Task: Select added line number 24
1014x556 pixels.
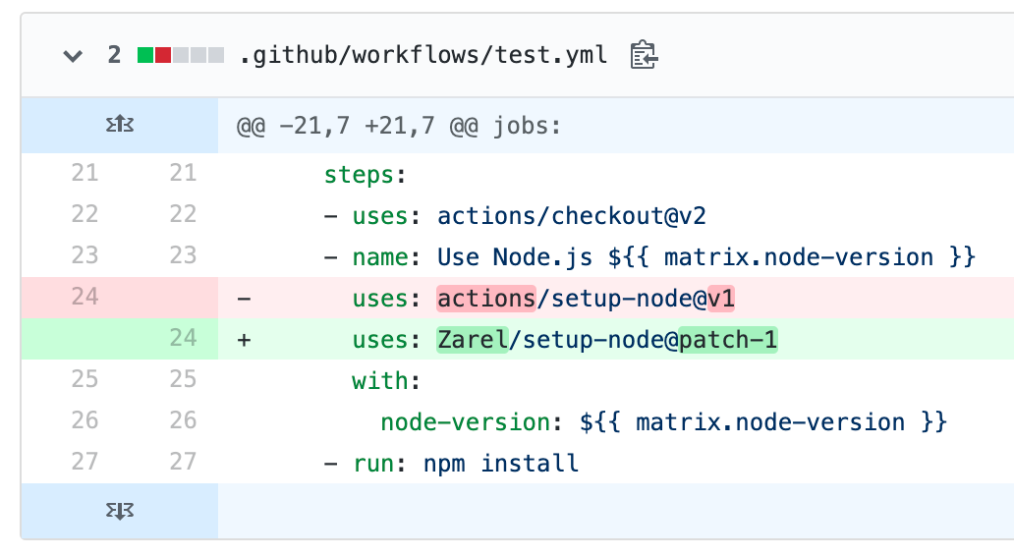Action: (183, 338)
